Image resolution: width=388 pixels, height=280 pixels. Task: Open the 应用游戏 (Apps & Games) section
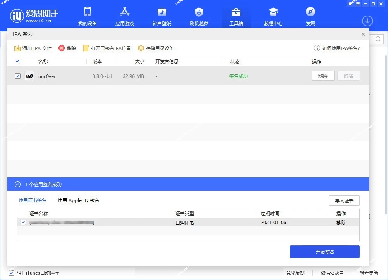pos(124,16)
